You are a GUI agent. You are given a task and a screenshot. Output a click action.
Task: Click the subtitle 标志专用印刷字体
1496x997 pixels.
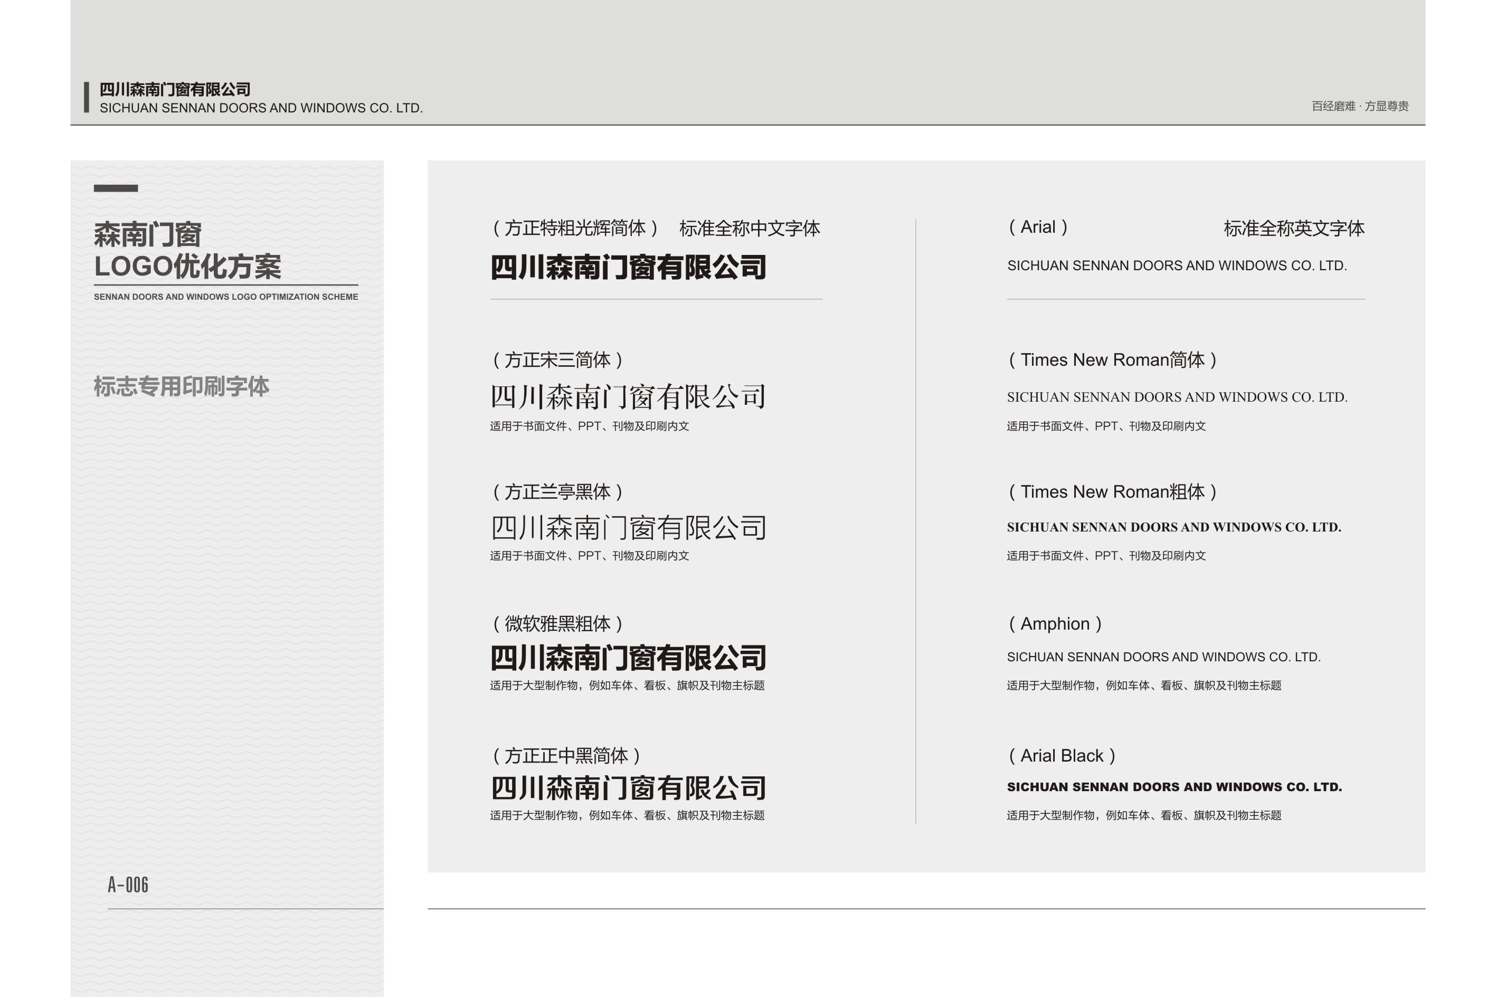pos(181,386)
